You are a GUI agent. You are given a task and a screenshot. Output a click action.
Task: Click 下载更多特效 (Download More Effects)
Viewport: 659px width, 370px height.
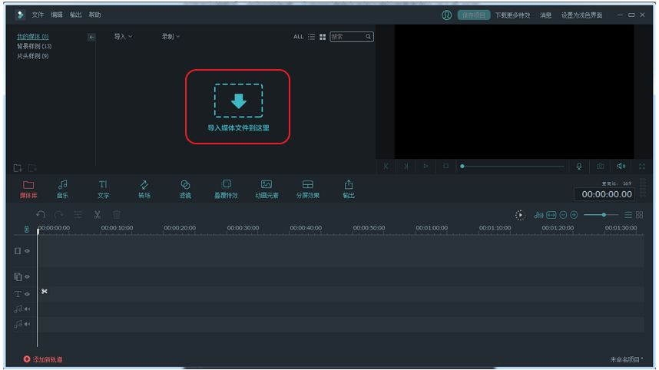[512, 15]
